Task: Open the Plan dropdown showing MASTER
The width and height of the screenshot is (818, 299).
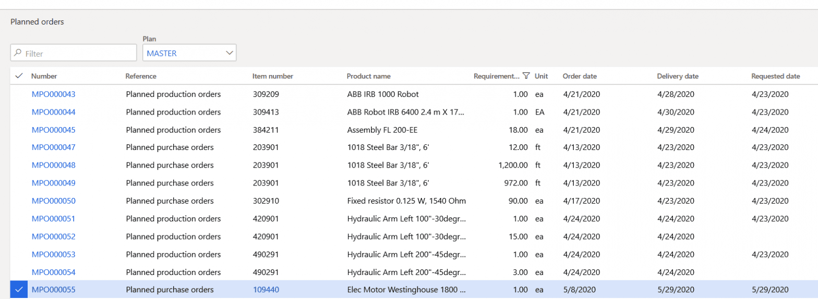Action: click(x=185, y=53)
